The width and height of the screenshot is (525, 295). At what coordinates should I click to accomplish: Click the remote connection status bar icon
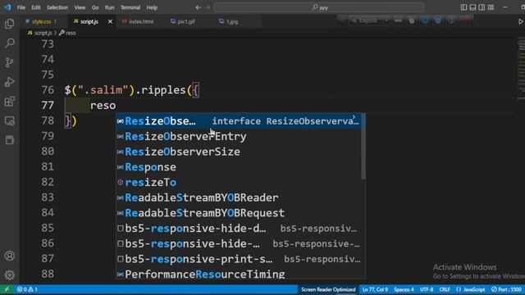7,289
